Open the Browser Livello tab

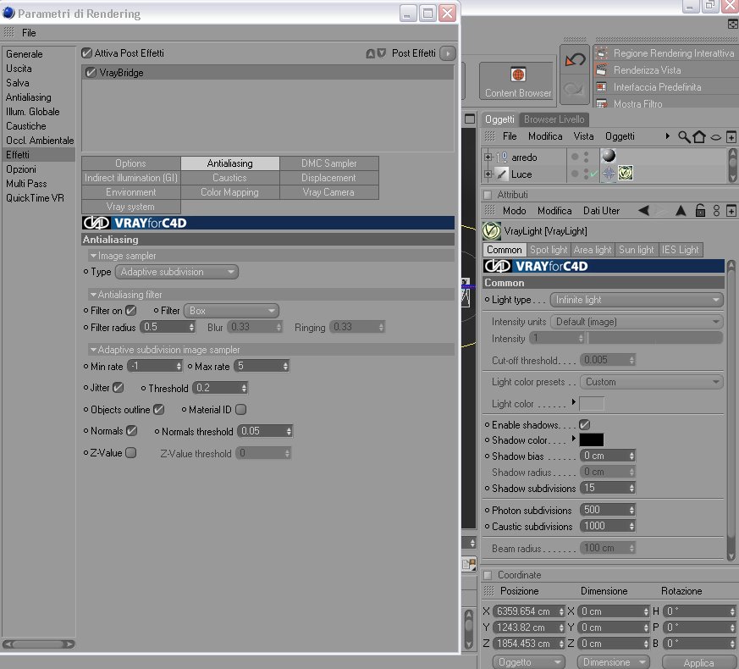coord(554,119)
